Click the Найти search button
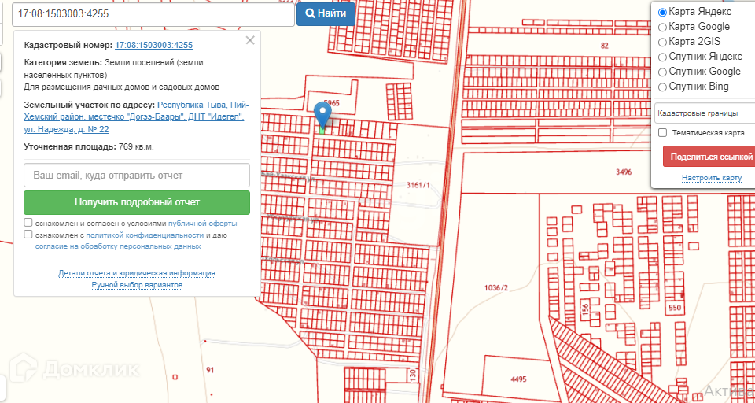755x403 pixels. point(326,13)
